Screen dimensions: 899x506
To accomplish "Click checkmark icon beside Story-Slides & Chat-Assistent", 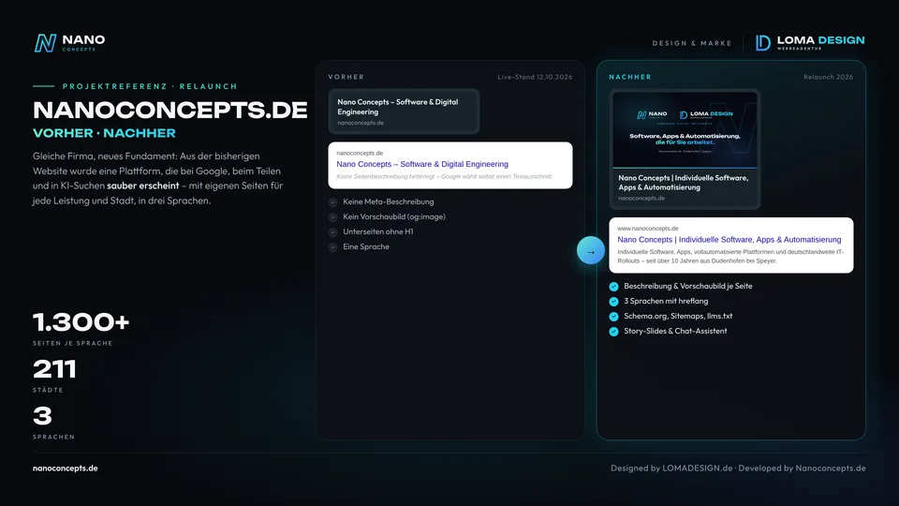I will pyautogui.click(x=613, y=331).
